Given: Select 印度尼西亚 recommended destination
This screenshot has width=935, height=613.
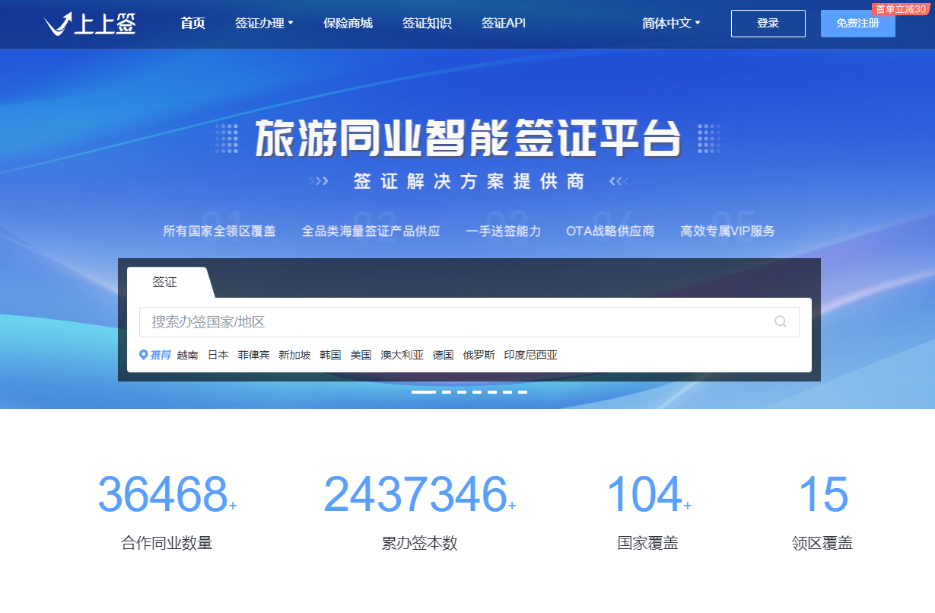Looking at the screenshot, I should click(530, 355).
